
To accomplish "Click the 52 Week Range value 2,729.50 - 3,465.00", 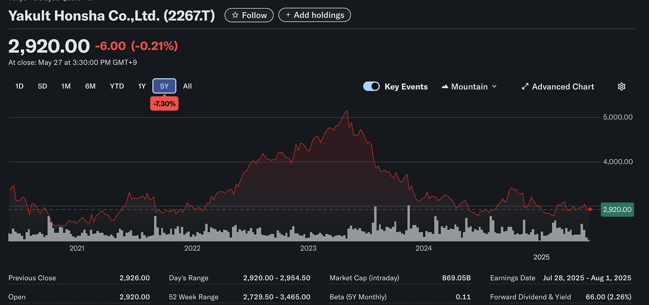I will pos(277,297).
